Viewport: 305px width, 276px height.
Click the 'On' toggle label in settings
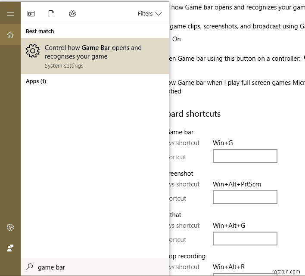(177, 39)
